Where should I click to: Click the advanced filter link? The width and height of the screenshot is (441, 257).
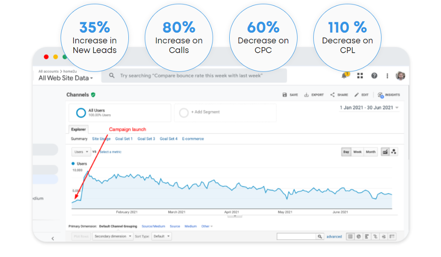pos(334,237)
